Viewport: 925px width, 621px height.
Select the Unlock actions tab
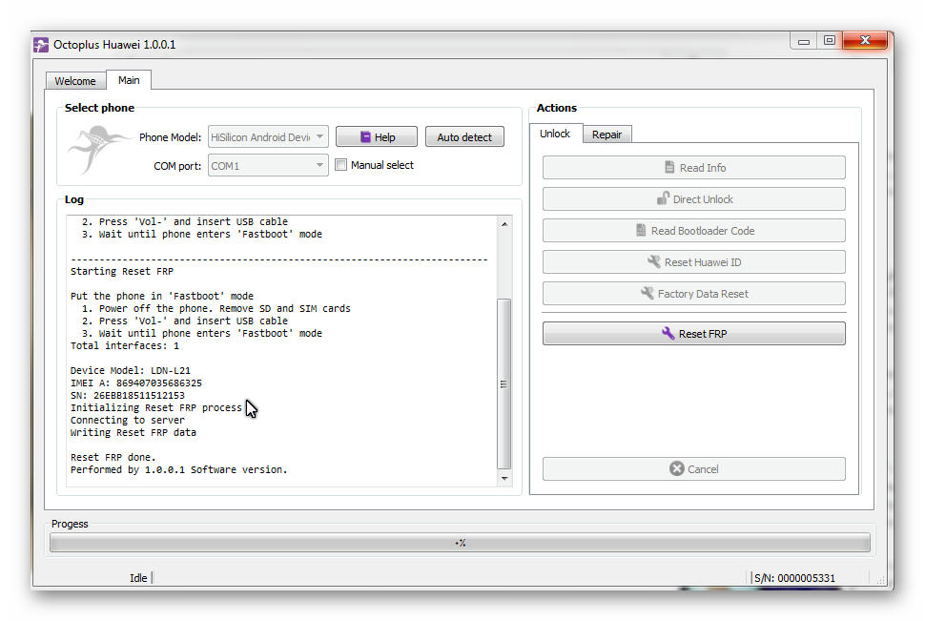tap(555, 134)
